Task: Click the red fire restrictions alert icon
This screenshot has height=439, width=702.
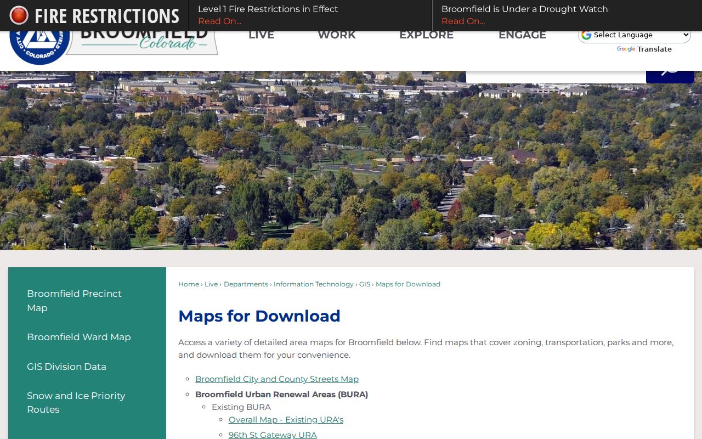Action: pyautogui.click(x=19, y=15)
